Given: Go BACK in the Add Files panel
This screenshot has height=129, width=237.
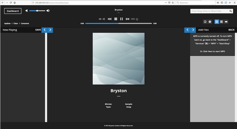Looking at the screenshot, I should click(x=231, y=30).
